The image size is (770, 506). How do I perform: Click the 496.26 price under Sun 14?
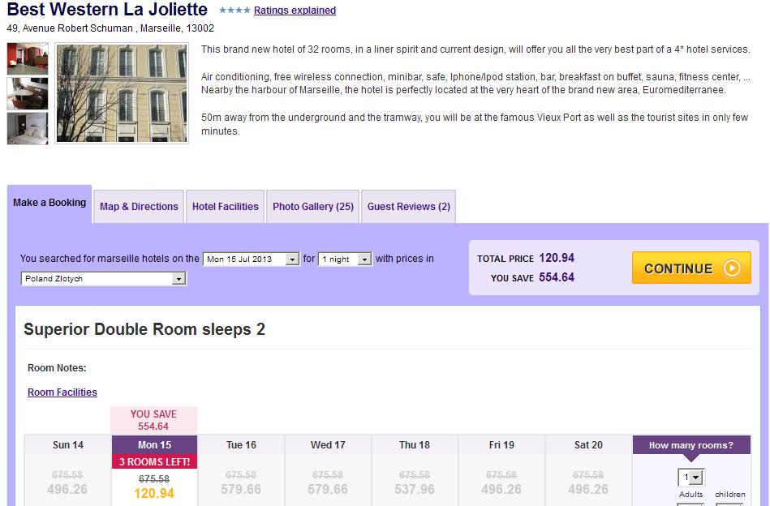(67, 489)
